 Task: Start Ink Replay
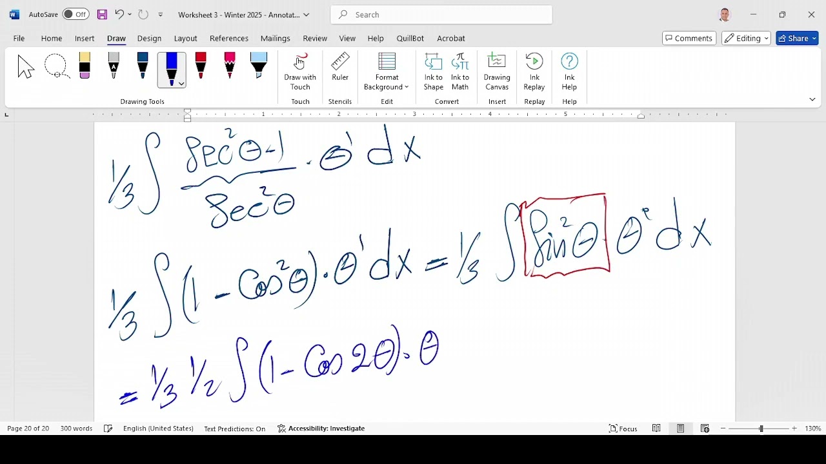[534, 72]
